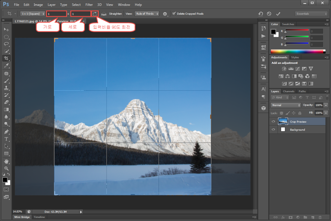
Task: Add a Brightness/Contrast adjustment
Action: click(x=284, y=69)
